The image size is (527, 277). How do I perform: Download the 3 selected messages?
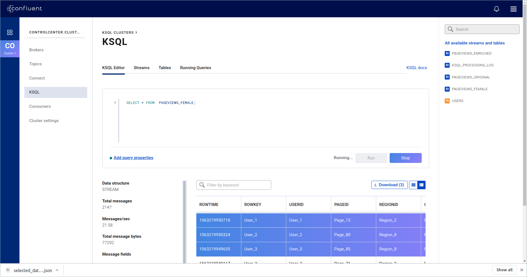[x=389, y=185]
